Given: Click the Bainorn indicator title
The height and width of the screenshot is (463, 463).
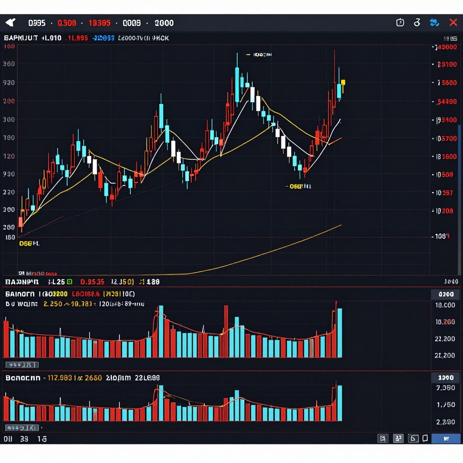Looking at the screenshot, I should click(20, 294).
